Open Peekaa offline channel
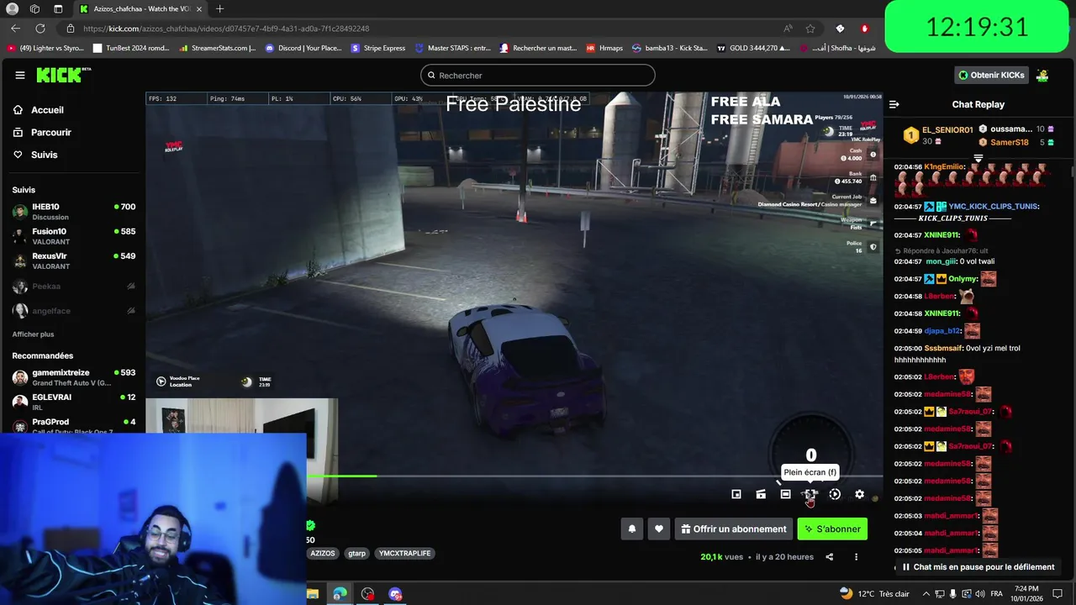Image resolution: width=1076 pixels, height=605 pixels. click(74, 287)
